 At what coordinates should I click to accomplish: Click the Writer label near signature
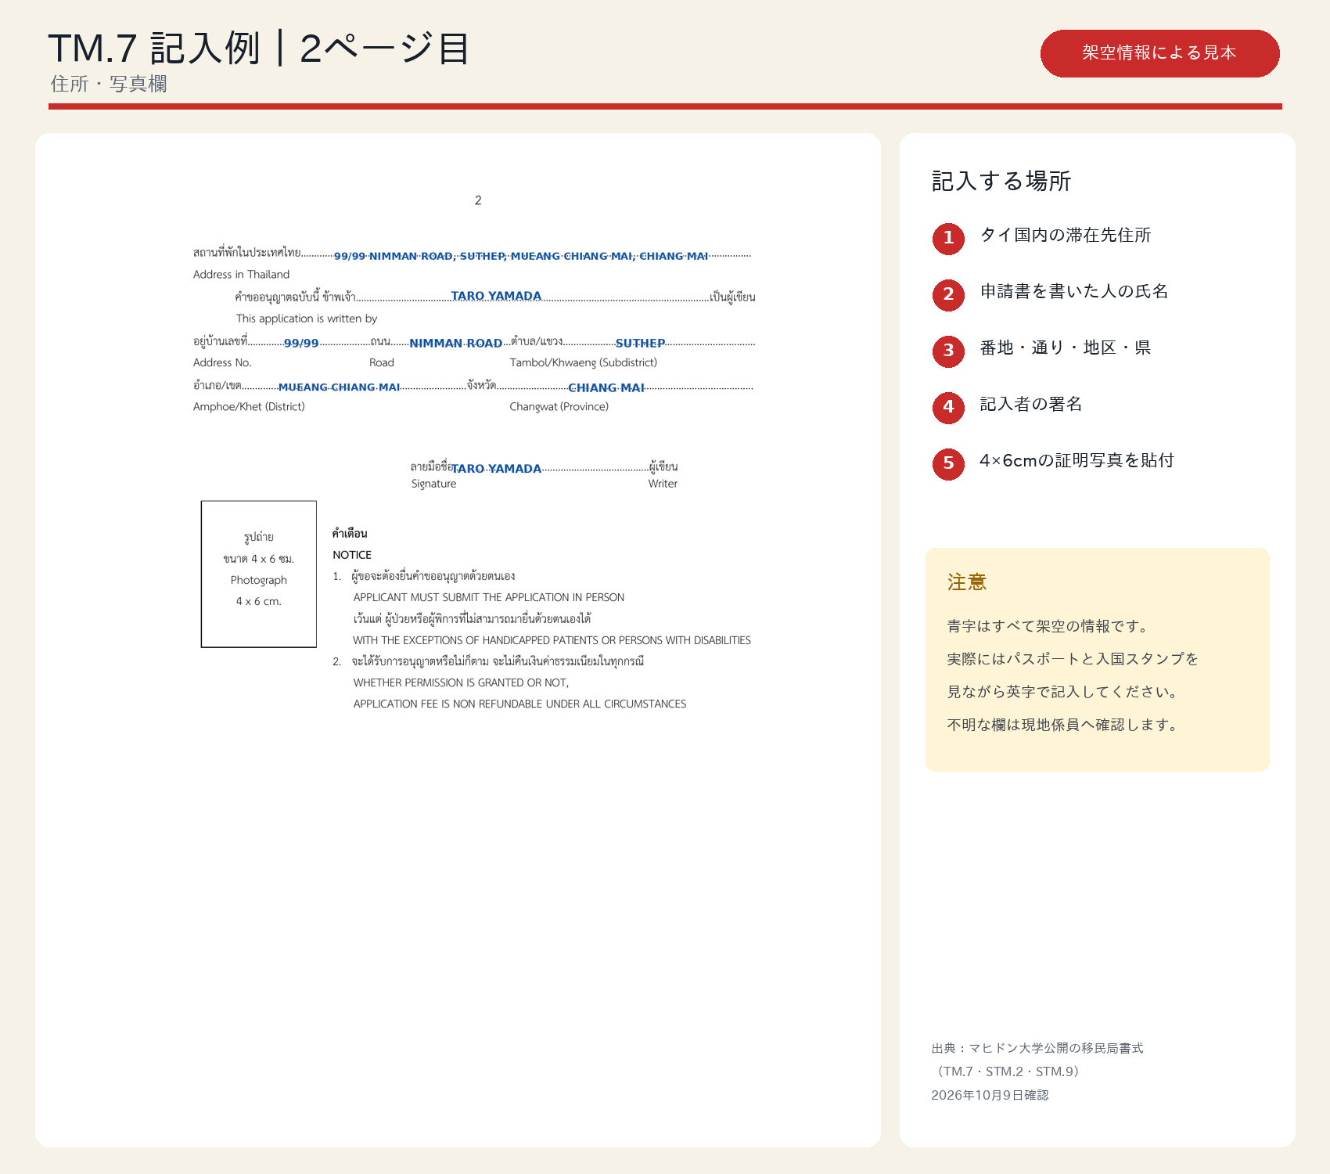coord(663,484)
